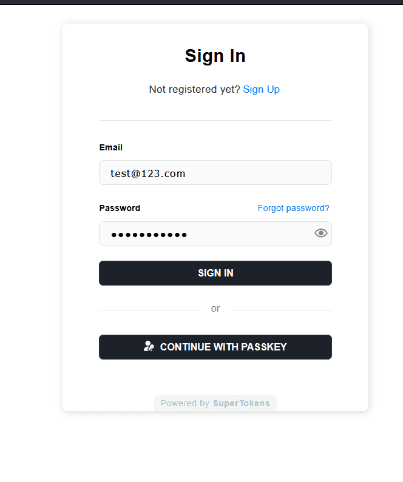Click the 'Powered by' footer text

[185, 403]
